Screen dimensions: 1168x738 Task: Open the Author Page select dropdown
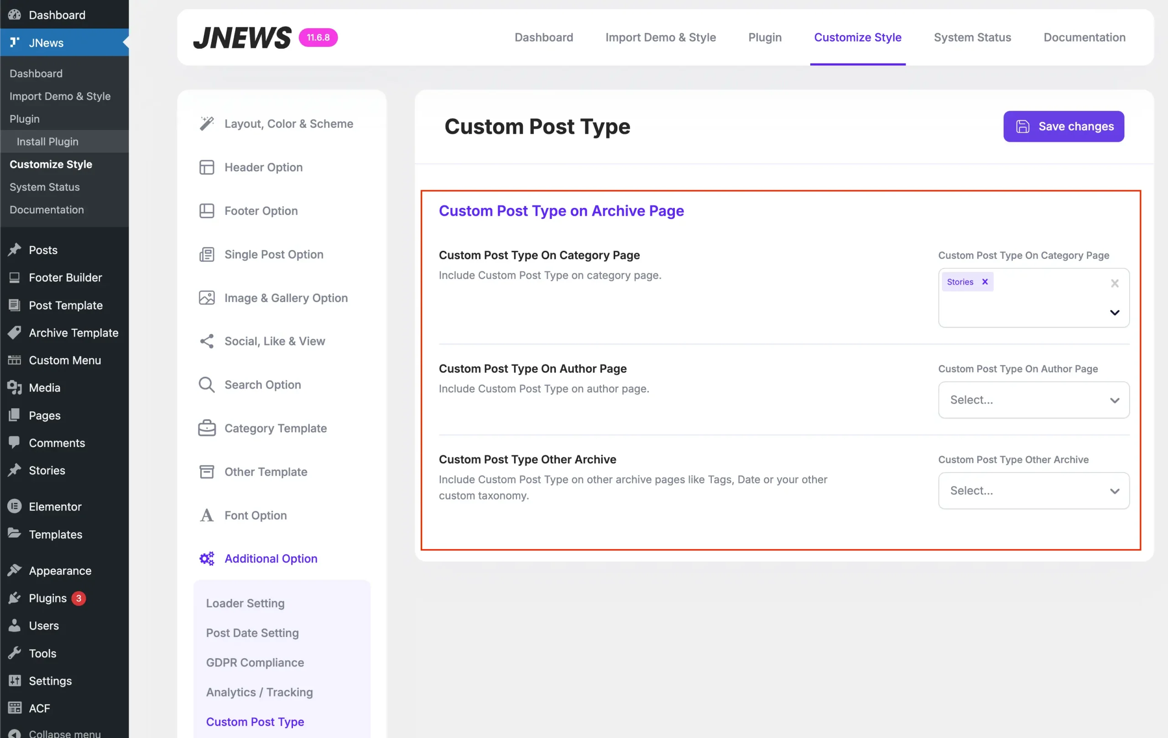tap(1033, 400)
